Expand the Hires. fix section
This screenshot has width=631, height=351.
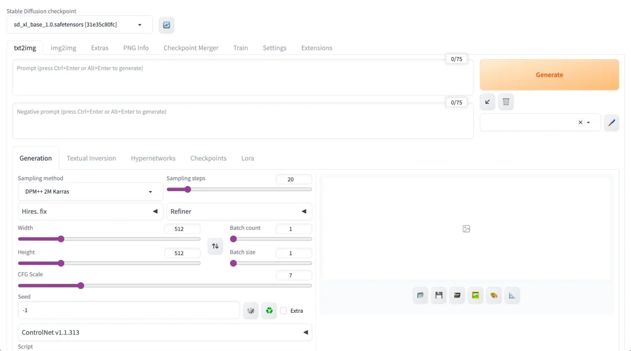pyautogui.click(x=90, y=211)
